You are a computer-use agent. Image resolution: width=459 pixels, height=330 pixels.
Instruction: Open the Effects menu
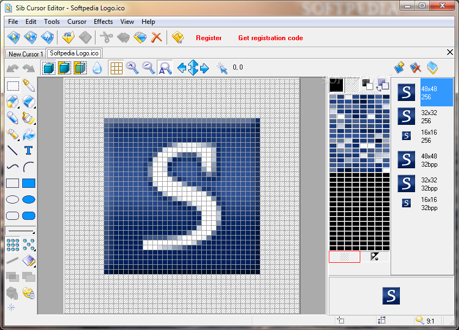[x=103, y=22]
